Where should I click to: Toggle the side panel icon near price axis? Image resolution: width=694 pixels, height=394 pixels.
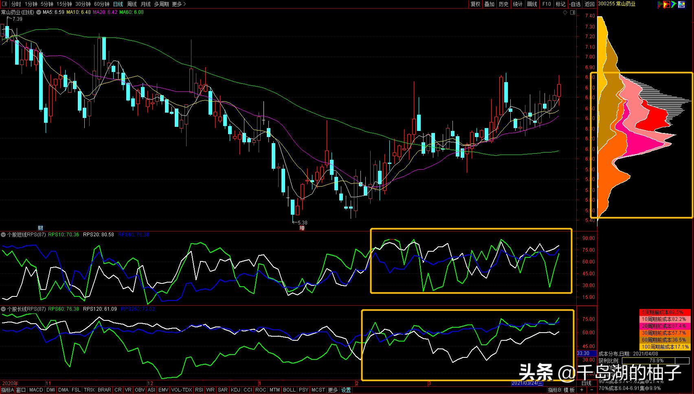573,13
